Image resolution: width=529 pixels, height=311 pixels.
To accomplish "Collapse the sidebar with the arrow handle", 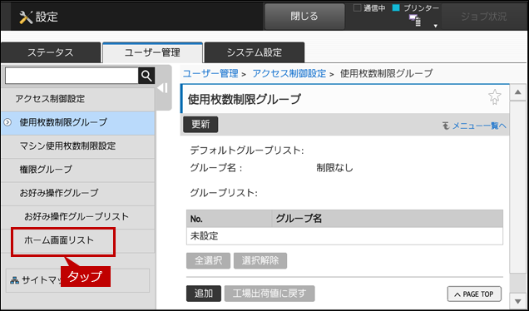I will pos(163,88).
